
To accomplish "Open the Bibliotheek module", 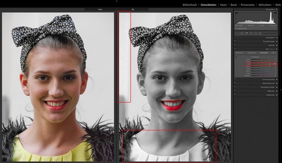I will 190,5.
